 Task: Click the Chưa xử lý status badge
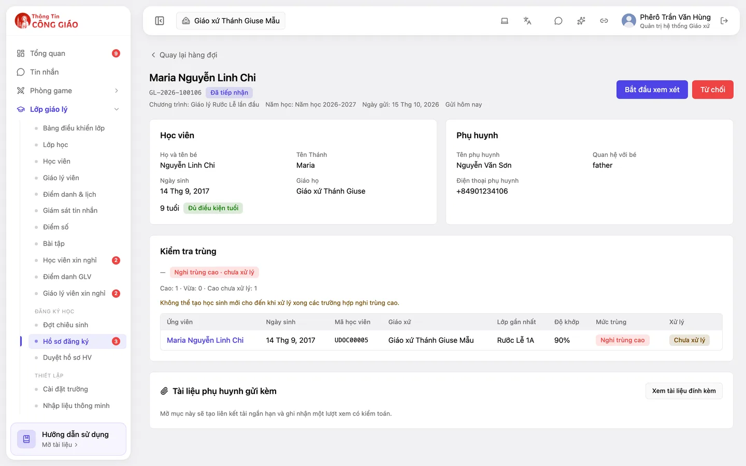tap(690, 340)
